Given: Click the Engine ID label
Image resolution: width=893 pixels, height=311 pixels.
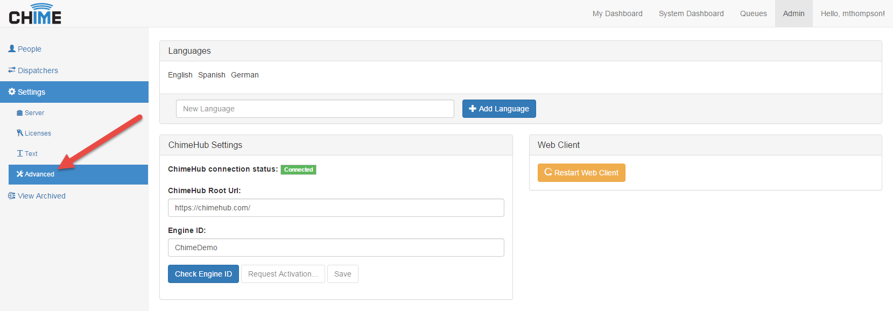Looking at the screenshot, I should pyautogui.click(x=187, y=230).
